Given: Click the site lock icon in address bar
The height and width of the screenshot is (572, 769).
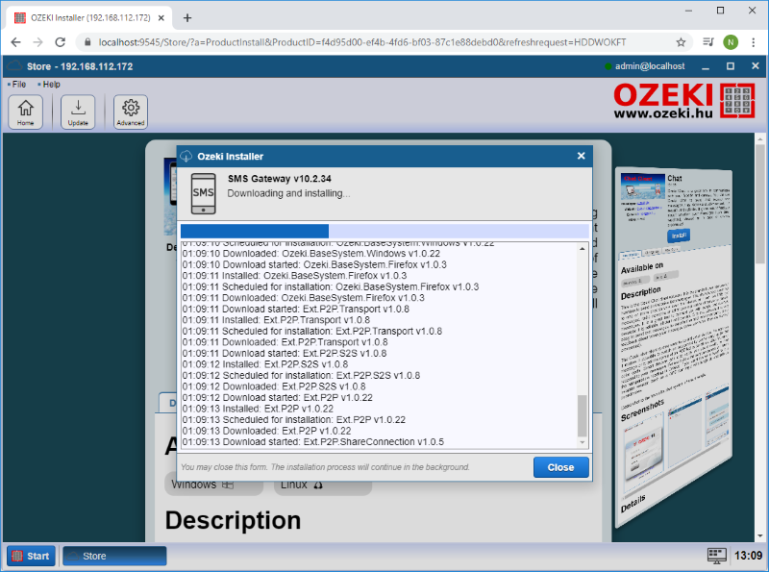Looking at the screenshot, I should coord(87,42).
